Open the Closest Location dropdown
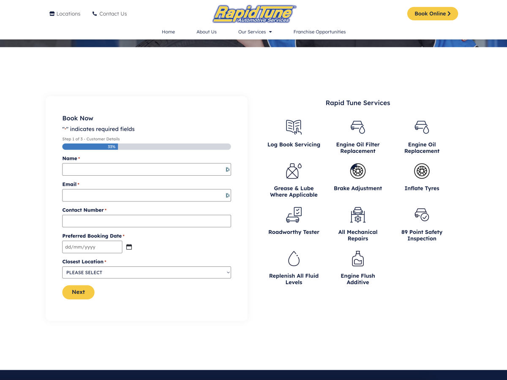 tap(147, 272)
